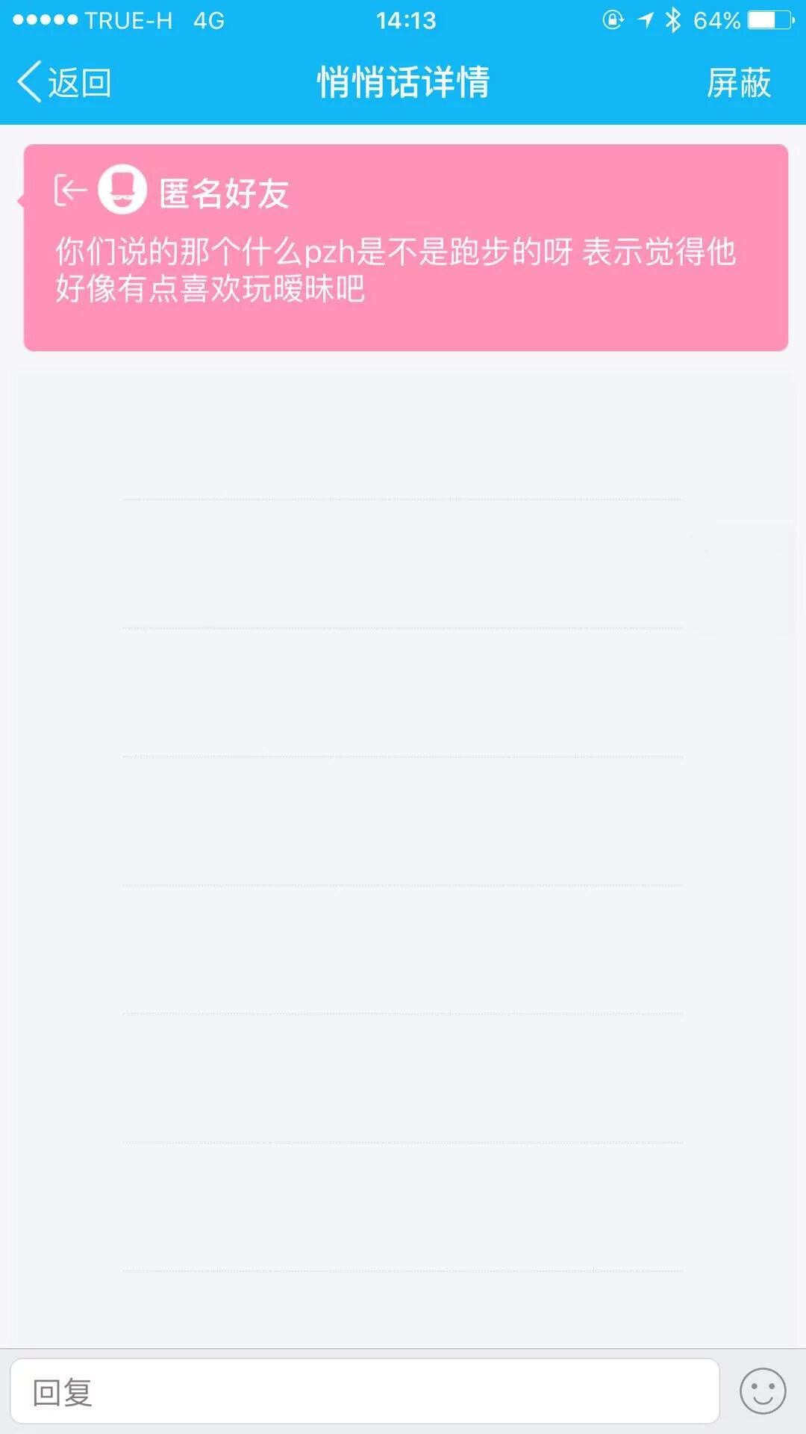The height and width of the screenshot is (1434, 806).
Task: Tap the rotation lock status icon
Action: pyautogui.click(x=613, y=20)
